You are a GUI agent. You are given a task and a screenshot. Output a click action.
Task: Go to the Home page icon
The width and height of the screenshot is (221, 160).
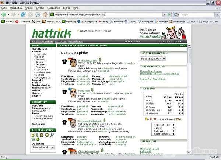(45, 14)
